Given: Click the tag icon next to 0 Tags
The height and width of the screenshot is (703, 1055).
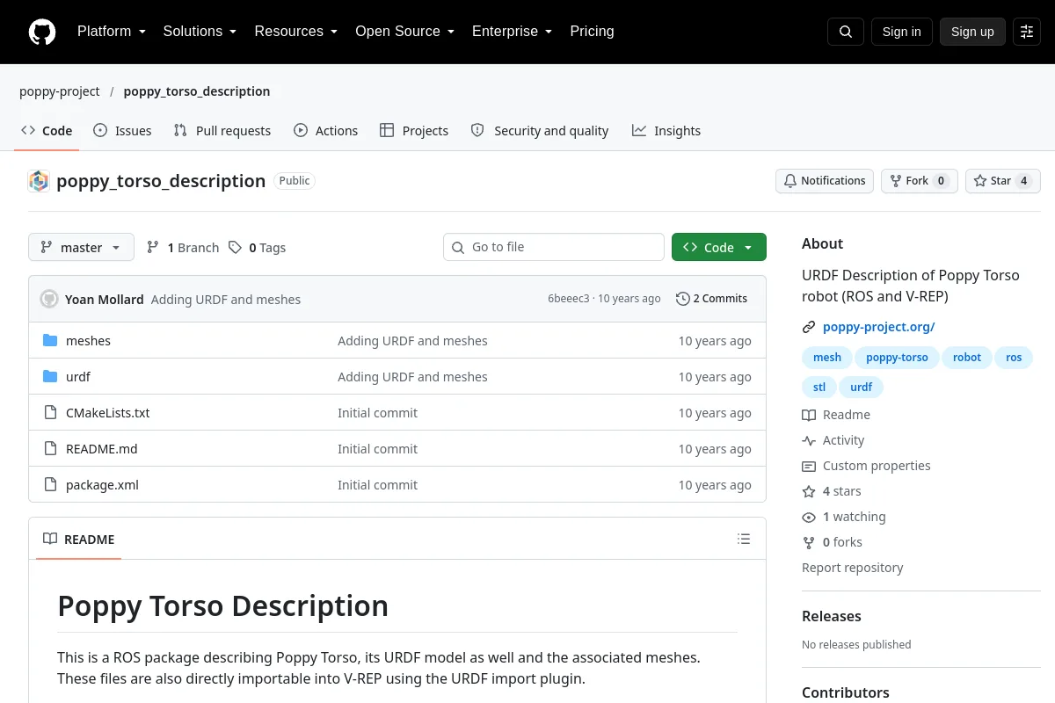Looking at the screenshot, I should pyautogui.click(x=235, y=248).
